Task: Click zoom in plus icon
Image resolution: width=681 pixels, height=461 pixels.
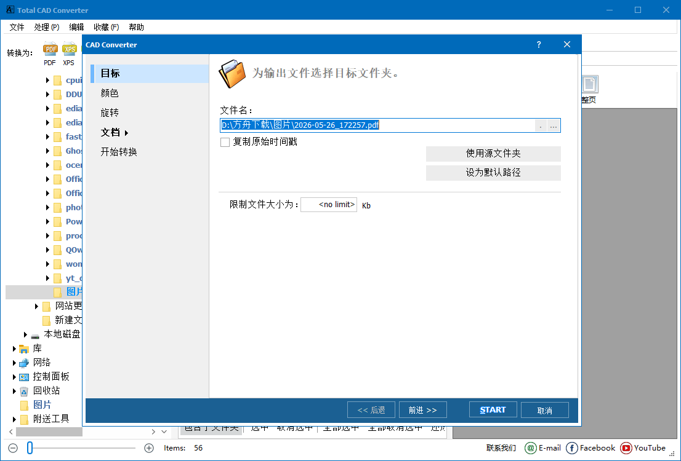Action: point(149,448)
